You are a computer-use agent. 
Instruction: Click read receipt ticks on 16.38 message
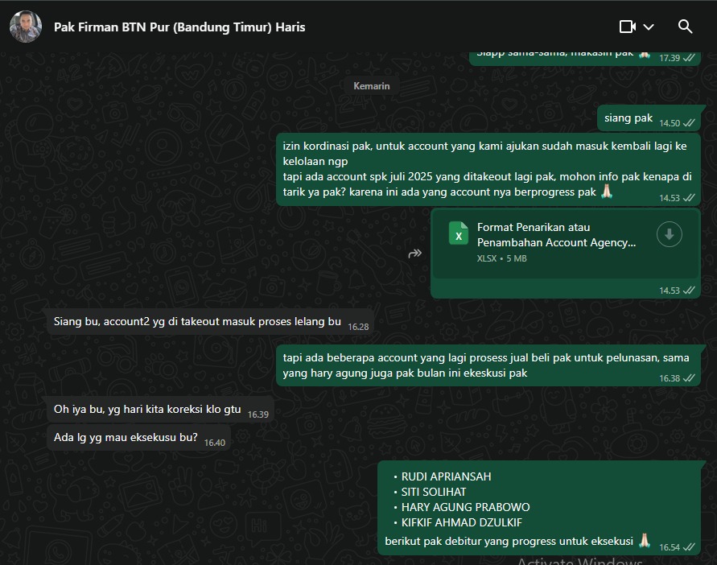[689, 378]
